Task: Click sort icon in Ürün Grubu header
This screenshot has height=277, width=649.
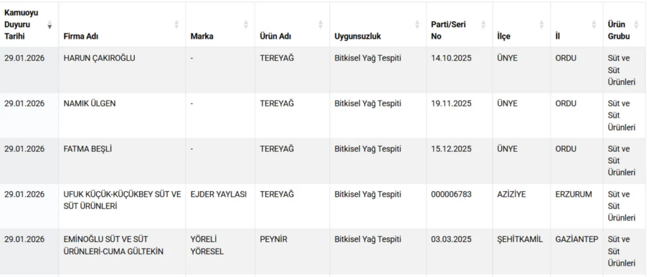Action: (x=638, y=25)
